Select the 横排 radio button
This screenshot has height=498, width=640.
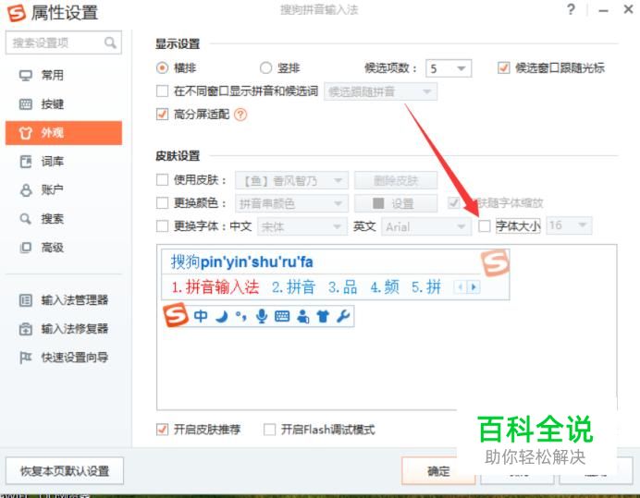click(162, 67)
